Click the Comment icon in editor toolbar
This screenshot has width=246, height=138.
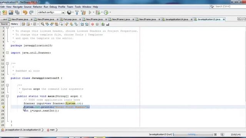tap(103, 24)
